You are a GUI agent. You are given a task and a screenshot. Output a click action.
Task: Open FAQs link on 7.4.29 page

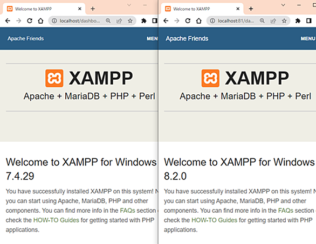[128, 211]
